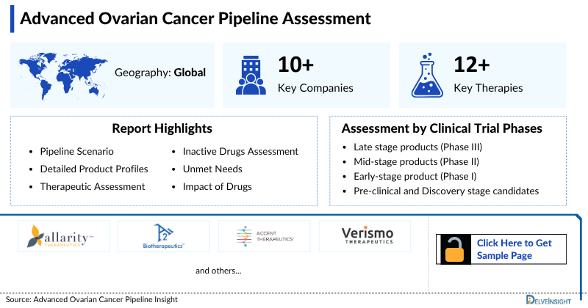Click the 'Pipeline Scenario' bullet
This screenshot has width=588, height=308.
click(x=76, y=151)
